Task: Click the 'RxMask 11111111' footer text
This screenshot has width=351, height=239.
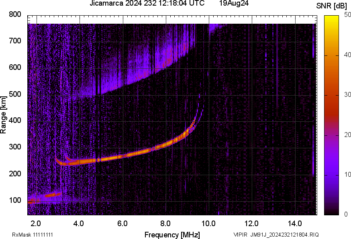Action: click(x=33, y=235)
